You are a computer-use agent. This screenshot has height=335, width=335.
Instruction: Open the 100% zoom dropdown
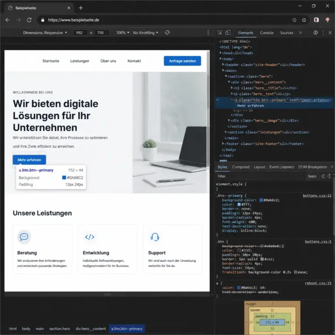[x=123, y=33]
